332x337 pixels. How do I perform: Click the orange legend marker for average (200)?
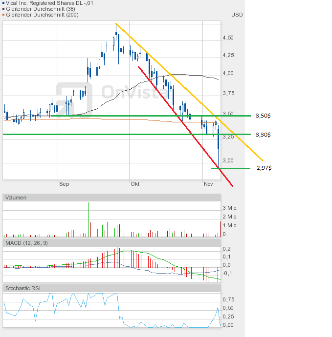pos(4,15)
